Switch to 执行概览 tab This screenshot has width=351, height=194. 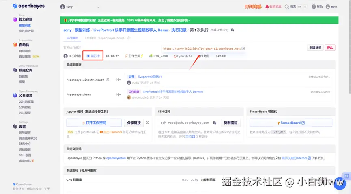click(72, 38)
